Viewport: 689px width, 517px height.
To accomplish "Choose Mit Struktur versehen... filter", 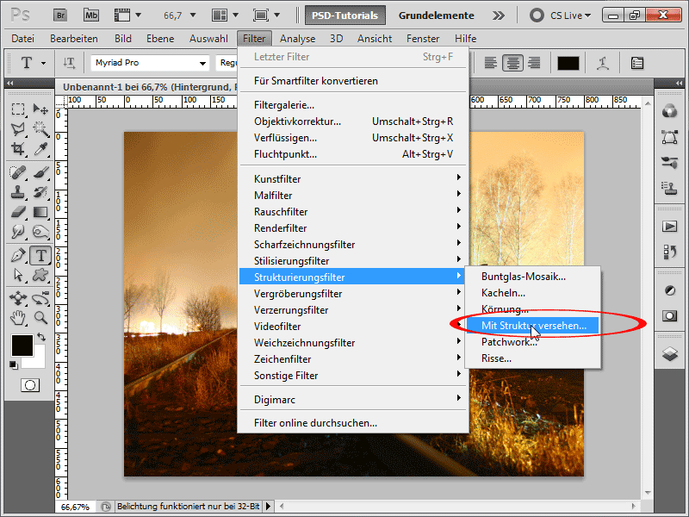I will (533, 326).
